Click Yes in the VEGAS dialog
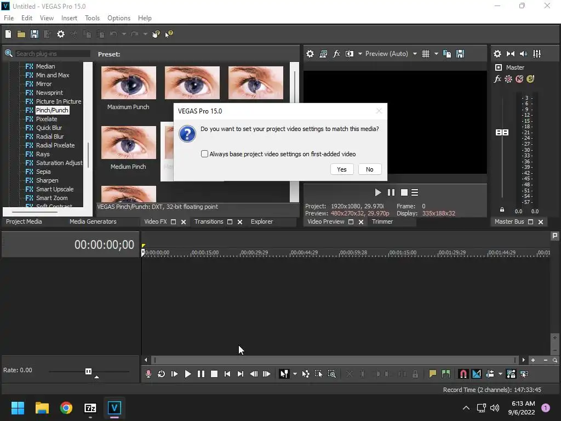561x421 pixels. (x=342, y=169)
